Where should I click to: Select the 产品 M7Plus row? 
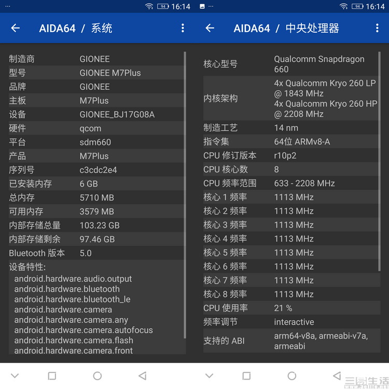pyautogui.click(x=96, y=156)
